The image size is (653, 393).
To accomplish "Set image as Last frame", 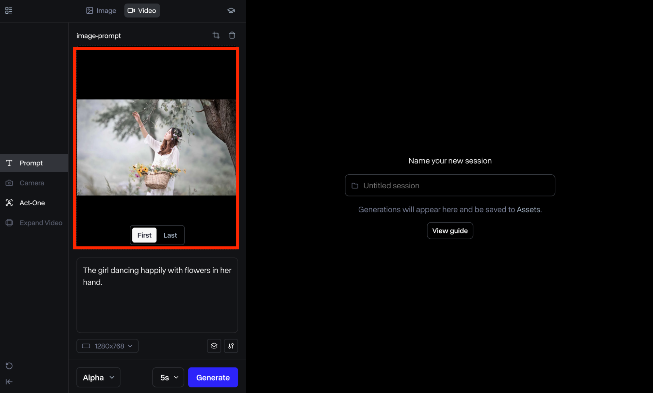I will [170, 235].
